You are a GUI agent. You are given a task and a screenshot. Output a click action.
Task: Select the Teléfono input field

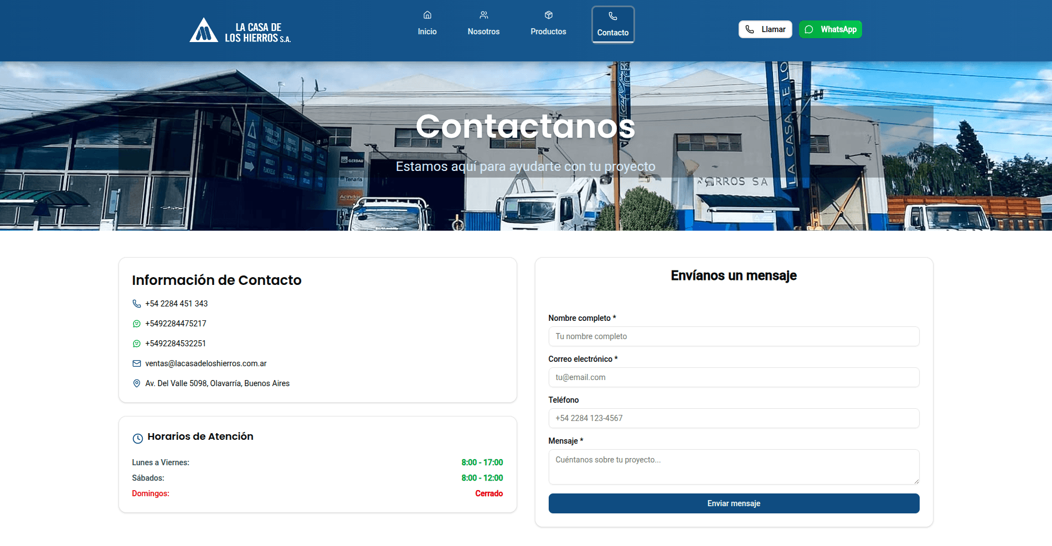coord(734,418)
